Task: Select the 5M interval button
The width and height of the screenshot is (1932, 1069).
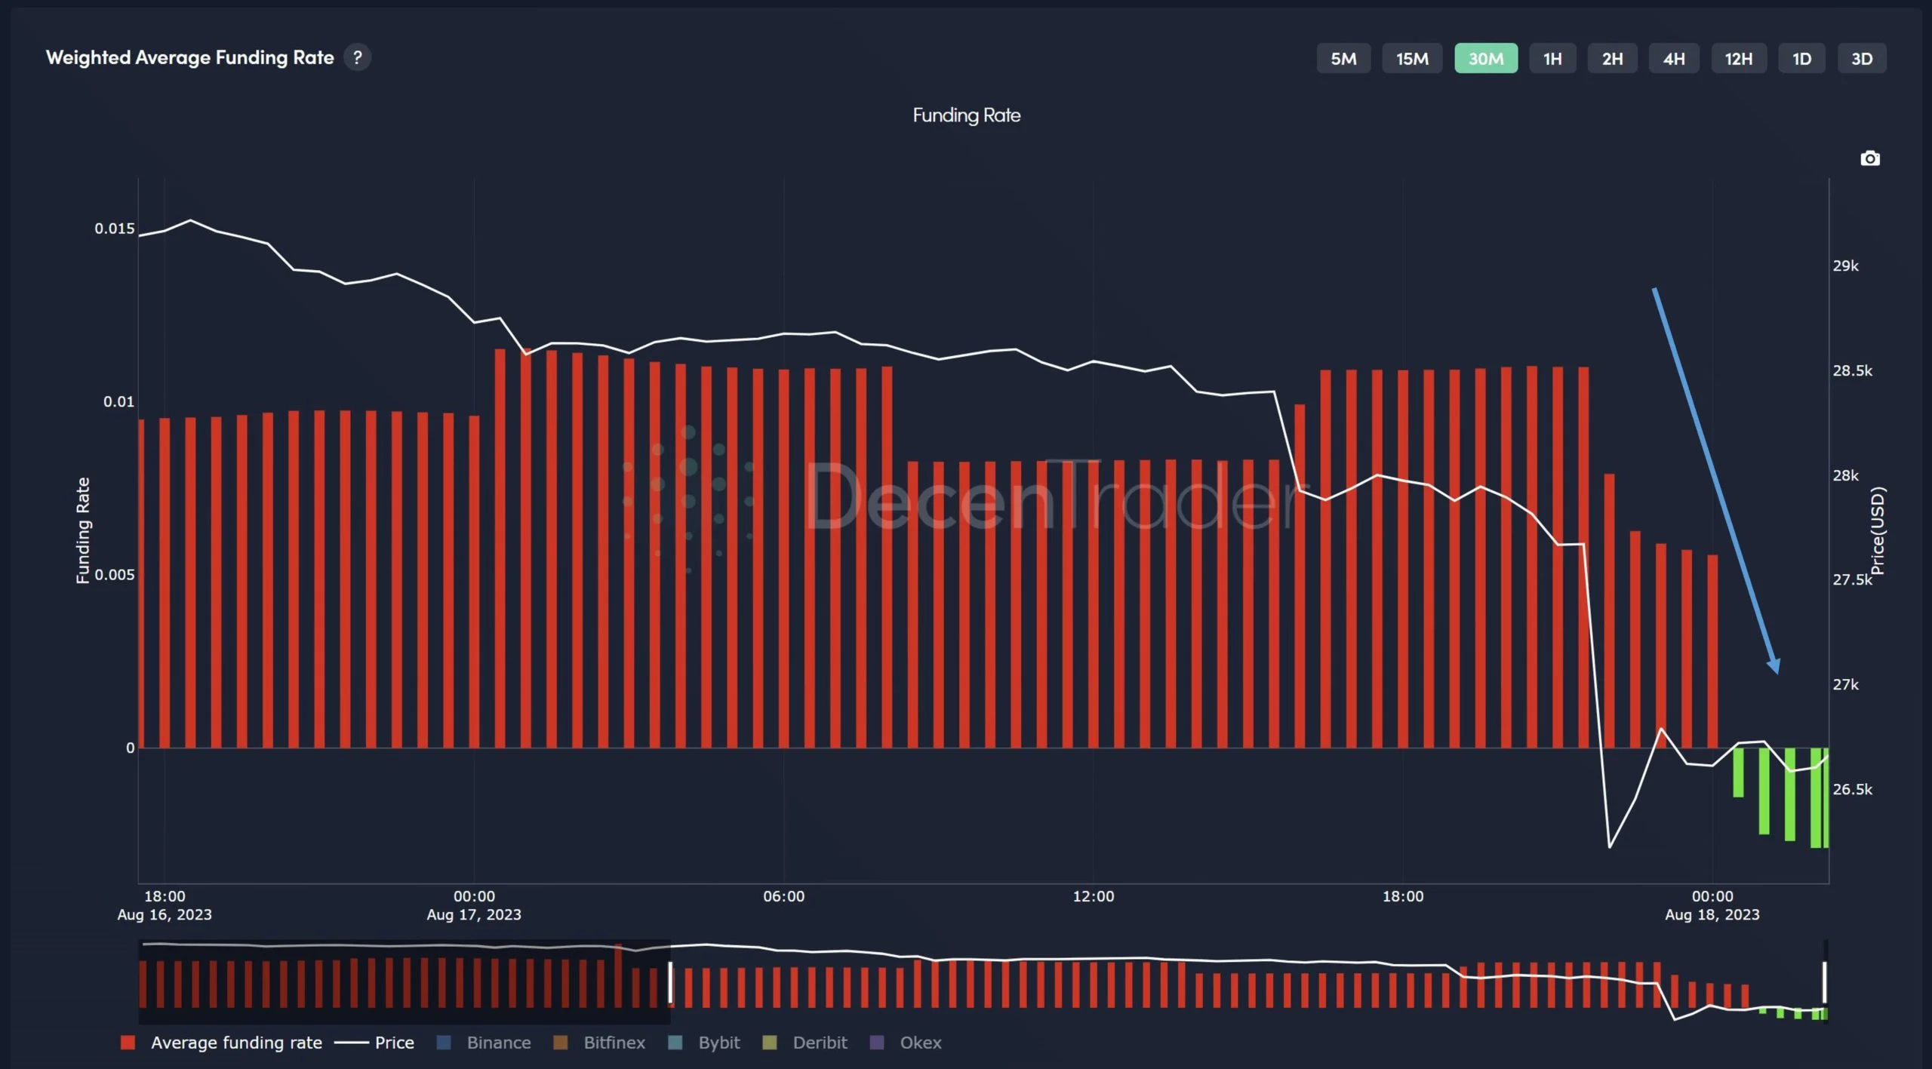Action: [x=1343, y=58]
